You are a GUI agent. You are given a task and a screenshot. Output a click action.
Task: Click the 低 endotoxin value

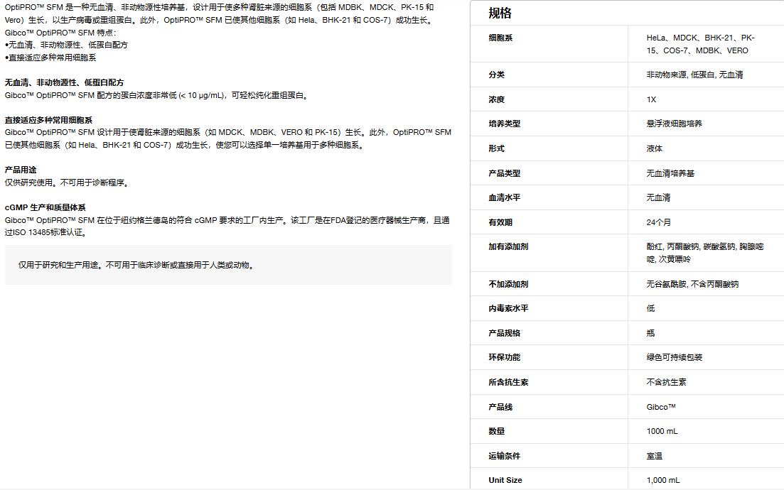click(x=650, y=309)
